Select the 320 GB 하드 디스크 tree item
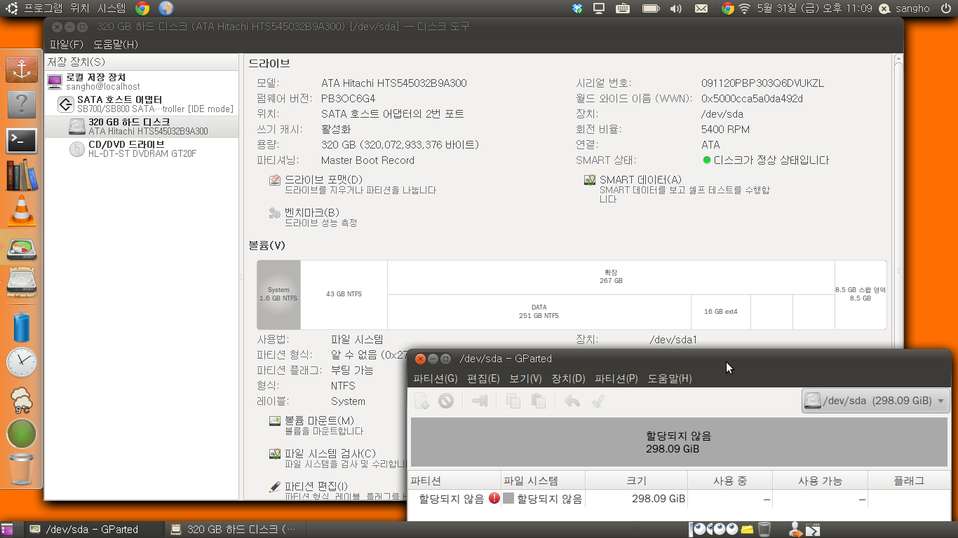Viewport: 958px width, 538px height. [142, 126]
